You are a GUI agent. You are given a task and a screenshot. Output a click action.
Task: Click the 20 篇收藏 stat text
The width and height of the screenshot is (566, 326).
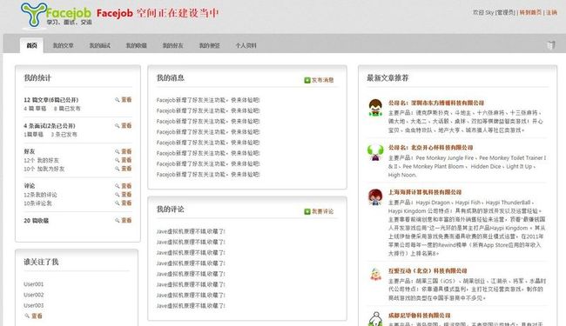[36, 221]
